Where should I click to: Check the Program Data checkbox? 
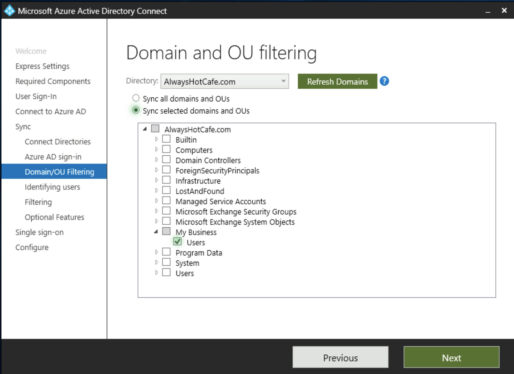(x=167, y=252)
